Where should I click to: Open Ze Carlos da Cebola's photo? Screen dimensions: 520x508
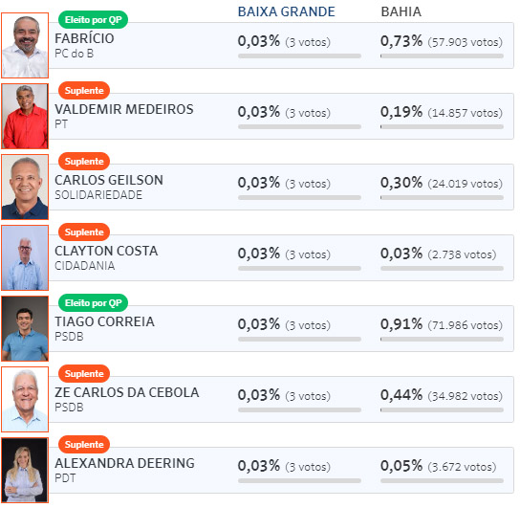click(x=25, y=399)
